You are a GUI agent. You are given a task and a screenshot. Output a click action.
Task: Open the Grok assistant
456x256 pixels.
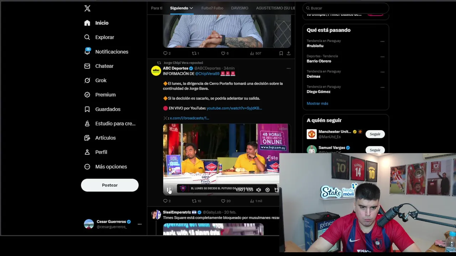95,80
